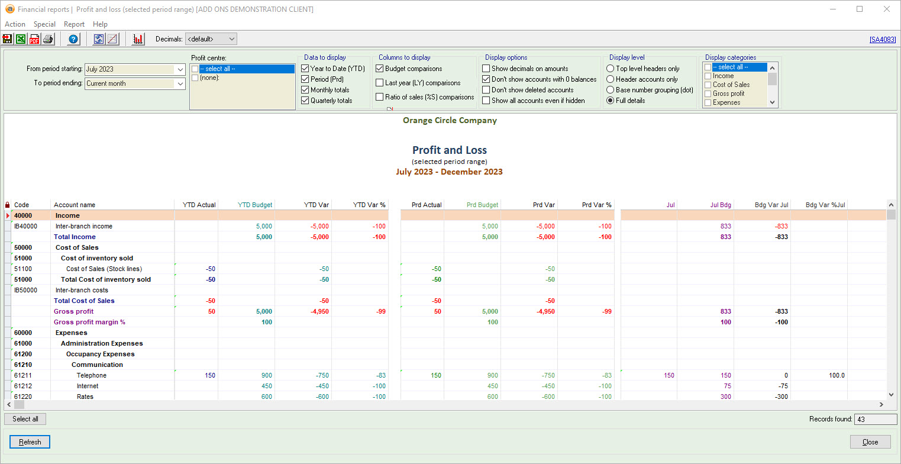Print the profit and loss report
Viewport: 901px width, 464px height.
click(48, 39)
